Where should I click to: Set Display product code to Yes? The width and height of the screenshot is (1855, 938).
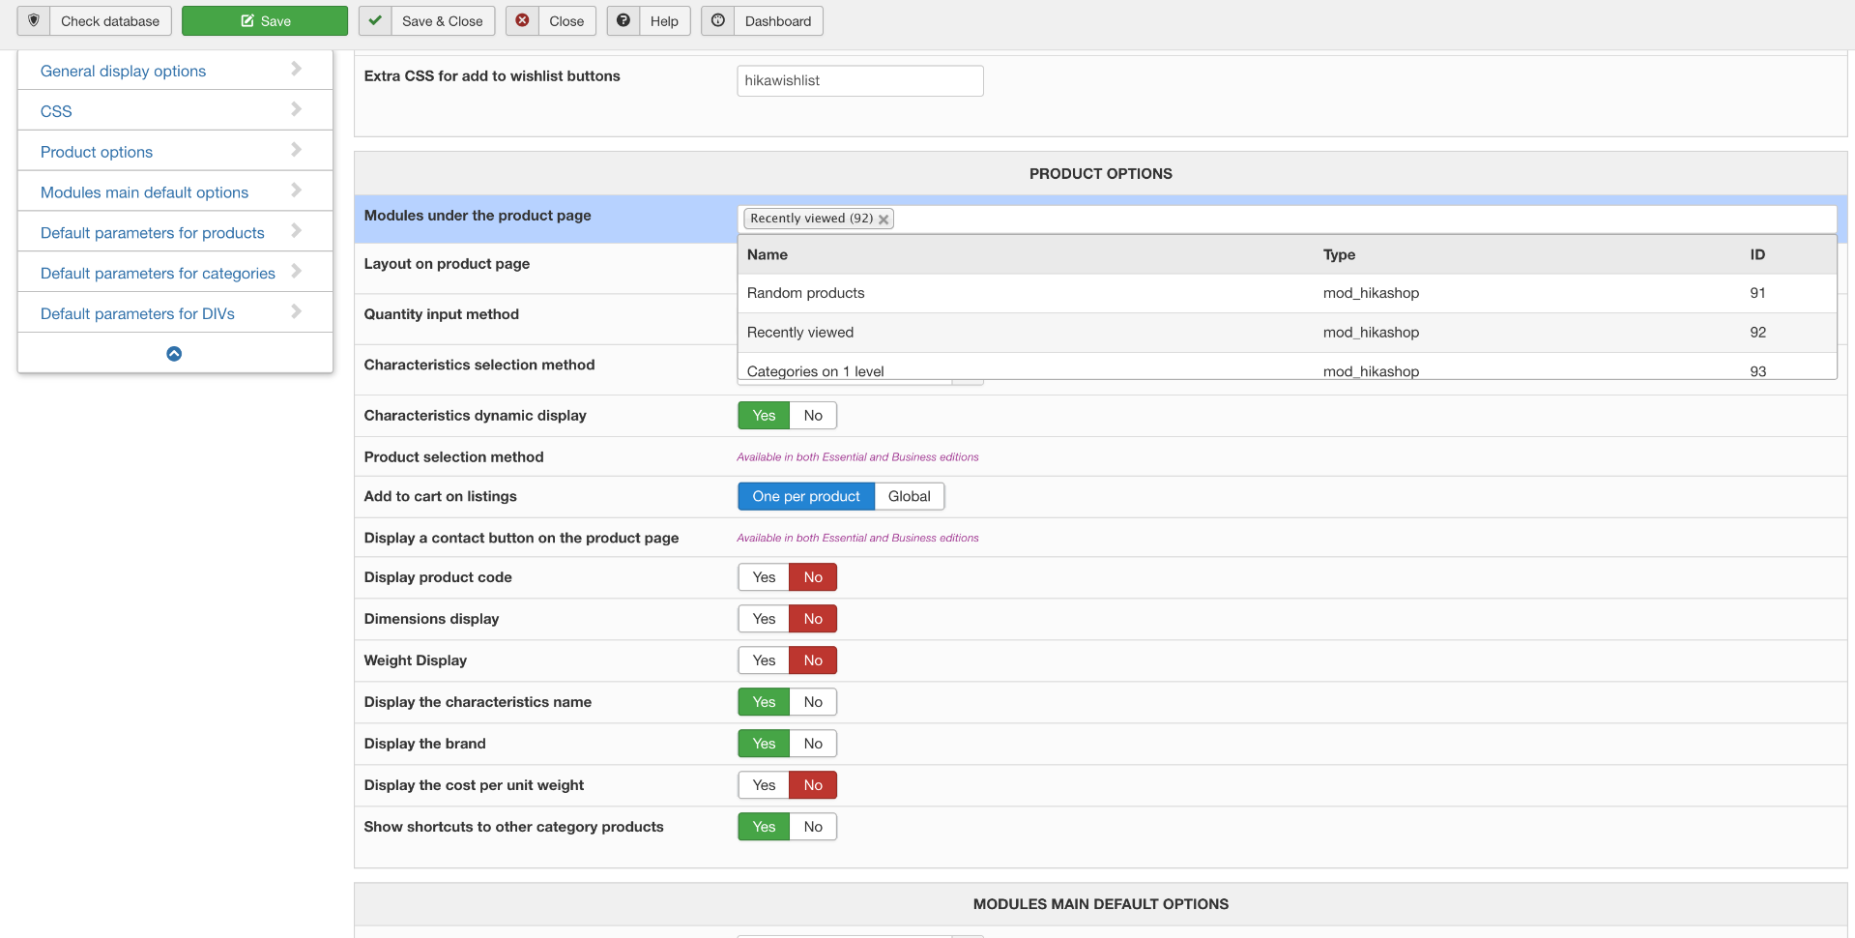(764, 577)
